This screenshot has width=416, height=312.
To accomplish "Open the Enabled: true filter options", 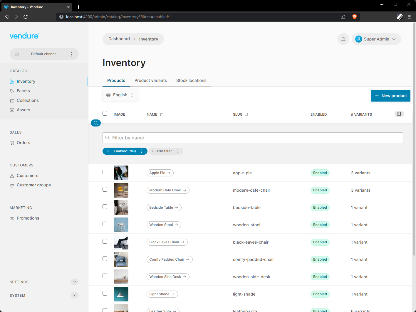I will (x=142, y=151).
